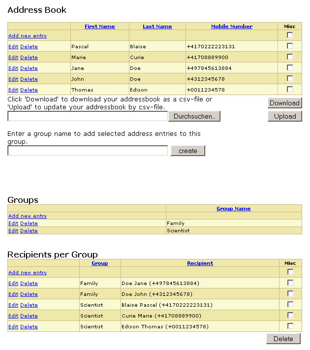Sort groups by Group Name header
The width and height of the screenshot is (310, 350).
click(233, 209)
